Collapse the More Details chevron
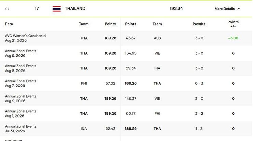The width and height of the screenshot is (253, 141). pyautogui.click(x=239, y=9)
